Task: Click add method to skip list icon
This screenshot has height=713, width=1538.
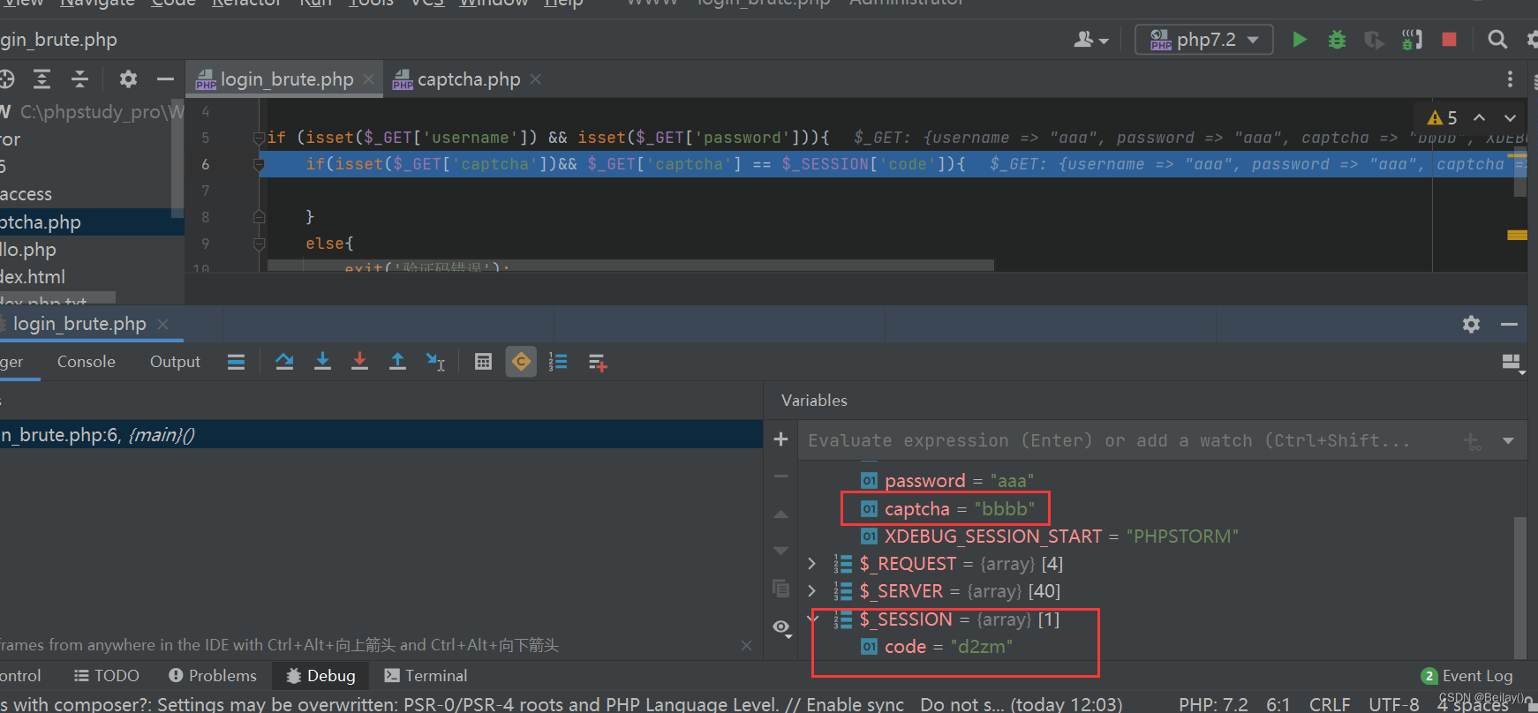Action: [598, 362]
